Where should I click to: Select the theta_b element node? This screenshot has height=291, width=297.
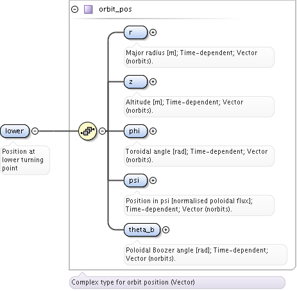(x=142, y=229)
